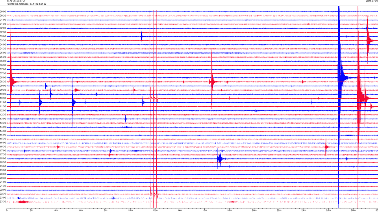Viewport: 378px width, 212px height.
Task: Select the 18:00 trace time label
Action: 3,159
